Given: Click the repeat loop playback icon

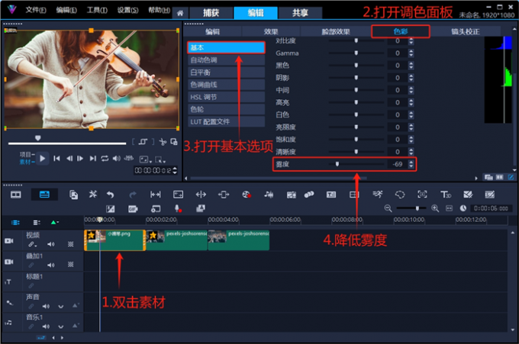Looking at the screenshot, I should pos(105,158).
